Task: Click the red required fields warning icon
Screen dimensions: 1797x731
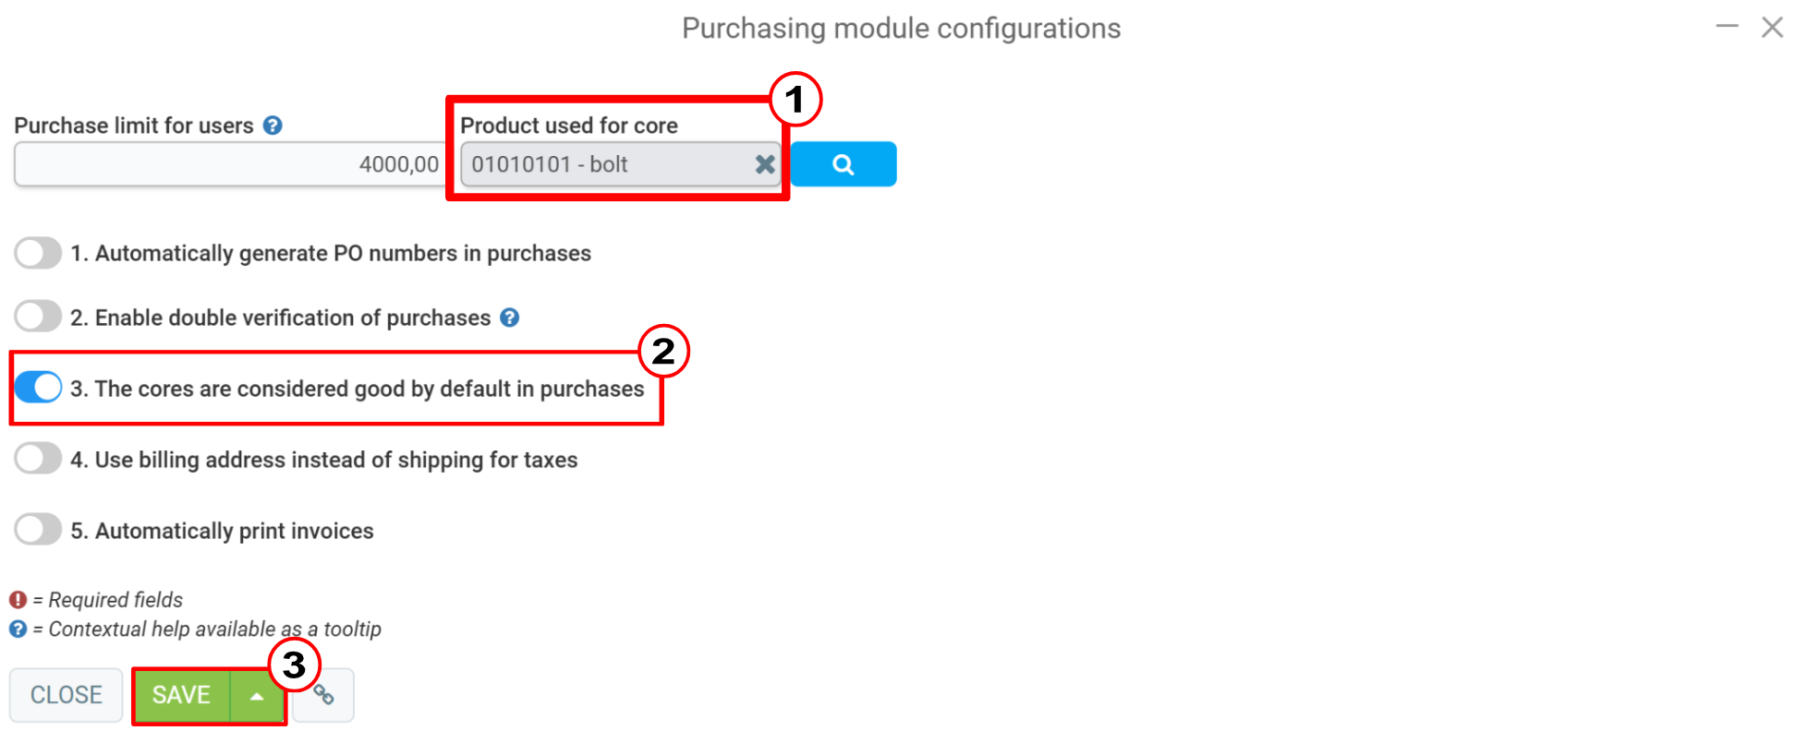Action: click(19, 599)
